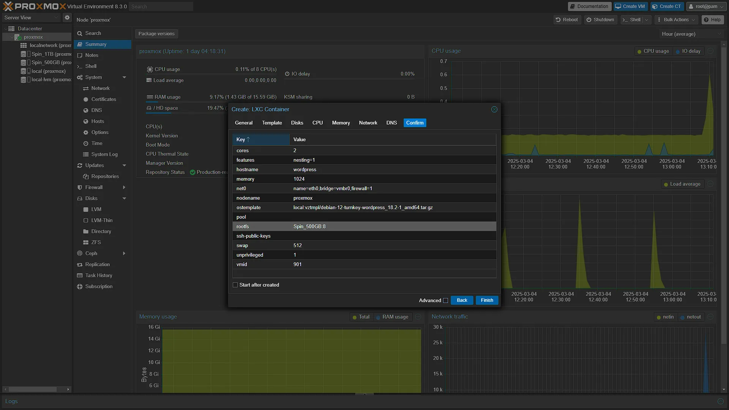729x410 pixels.
Task: Switch to the Template tab
Action: [272, 123]
